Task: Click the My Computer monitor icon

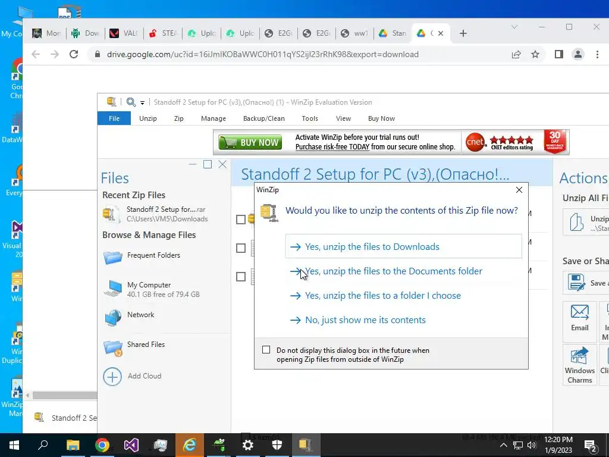Action: point(113,289)
